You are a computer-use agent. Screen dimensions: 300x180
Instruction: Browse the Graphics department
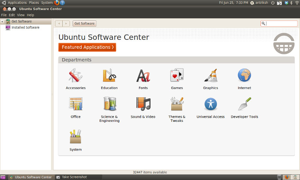pos(210,79)
